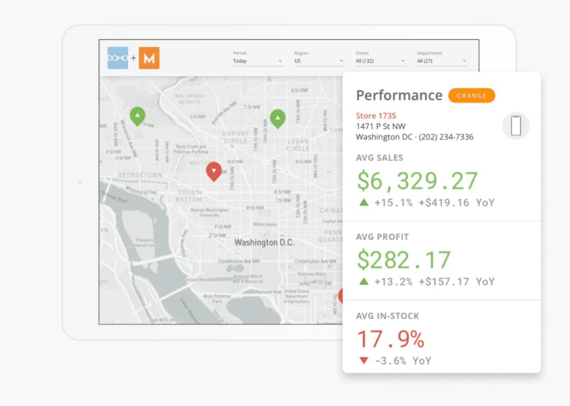This screenshot has width=570, height=406.
Task: Click the red map pin in West End
Action: tap(214, 171)
